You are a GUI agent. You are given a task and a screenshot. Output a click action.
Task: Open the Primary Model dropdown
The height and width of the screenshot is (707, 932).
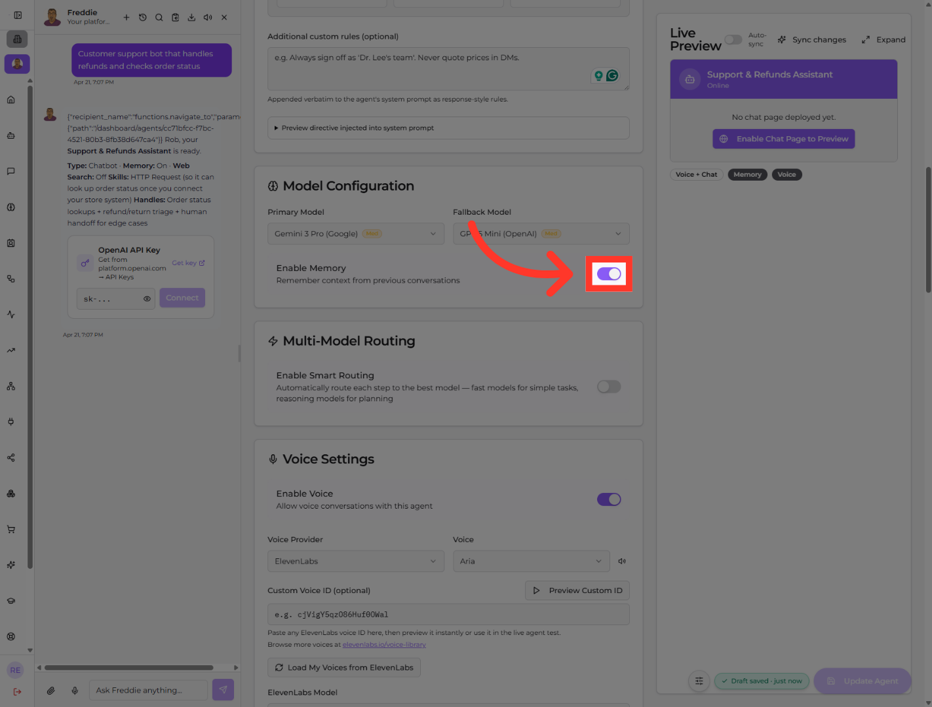(x=356, y=234)
